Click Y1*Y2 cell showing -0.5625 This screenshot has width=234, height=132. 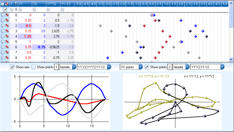click(x=53, y=47)
